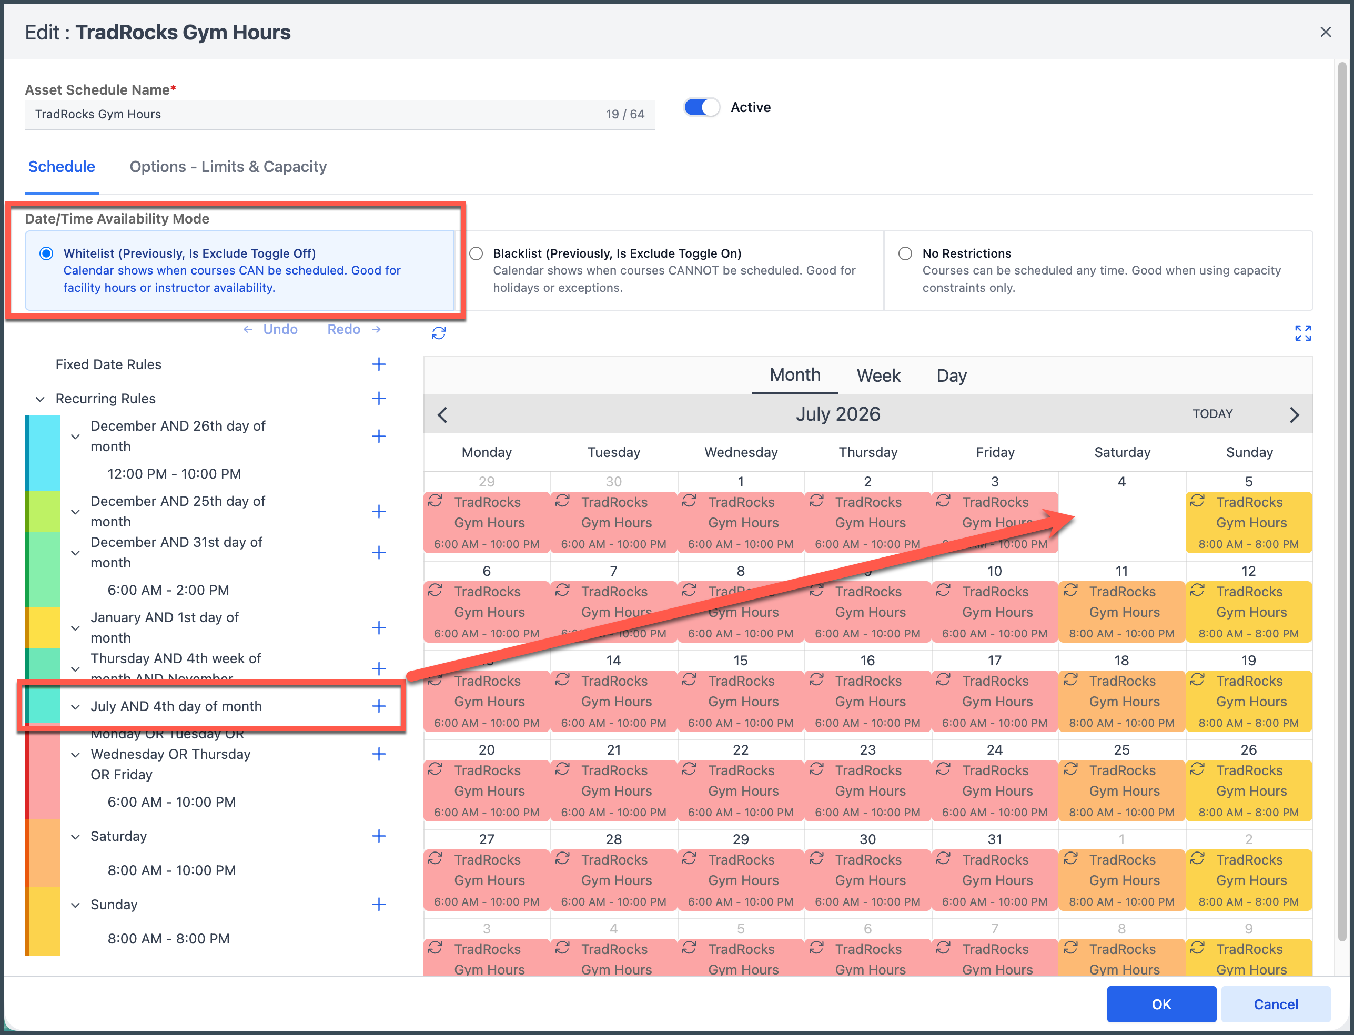Click the Asset Schedule Name field
1354x1035 pixels.
(x=308, y=115)
